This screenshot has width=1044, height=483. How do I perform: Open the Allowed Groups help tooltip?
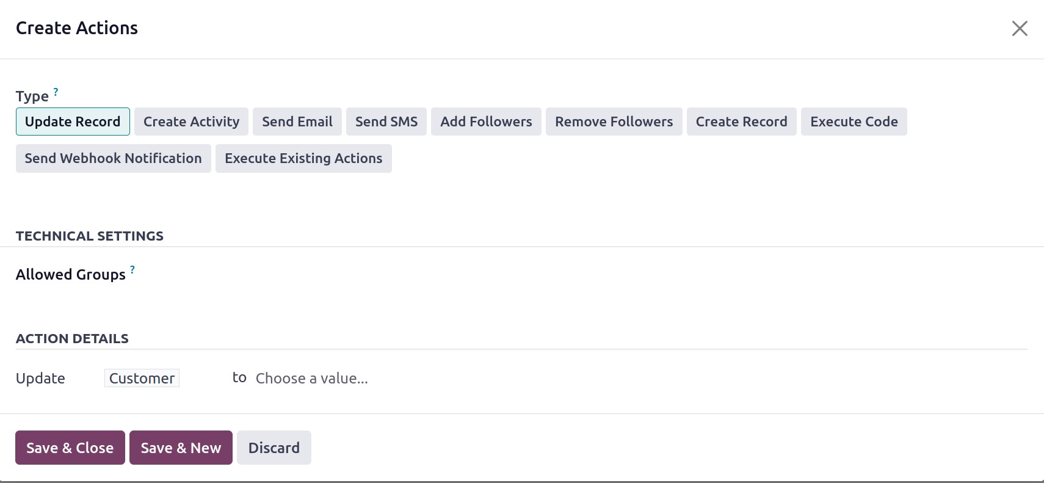tap(132, 269)
